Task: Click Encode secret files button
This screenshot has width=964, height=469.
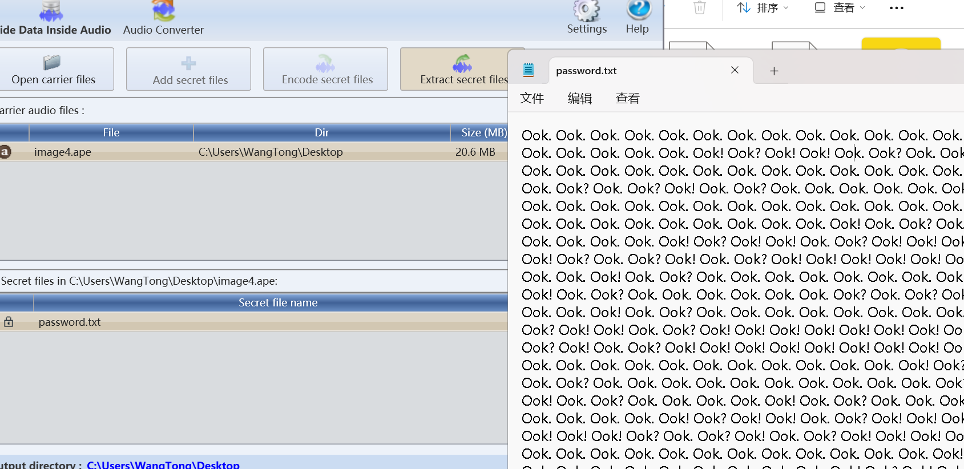Action: tap(326, 69)
